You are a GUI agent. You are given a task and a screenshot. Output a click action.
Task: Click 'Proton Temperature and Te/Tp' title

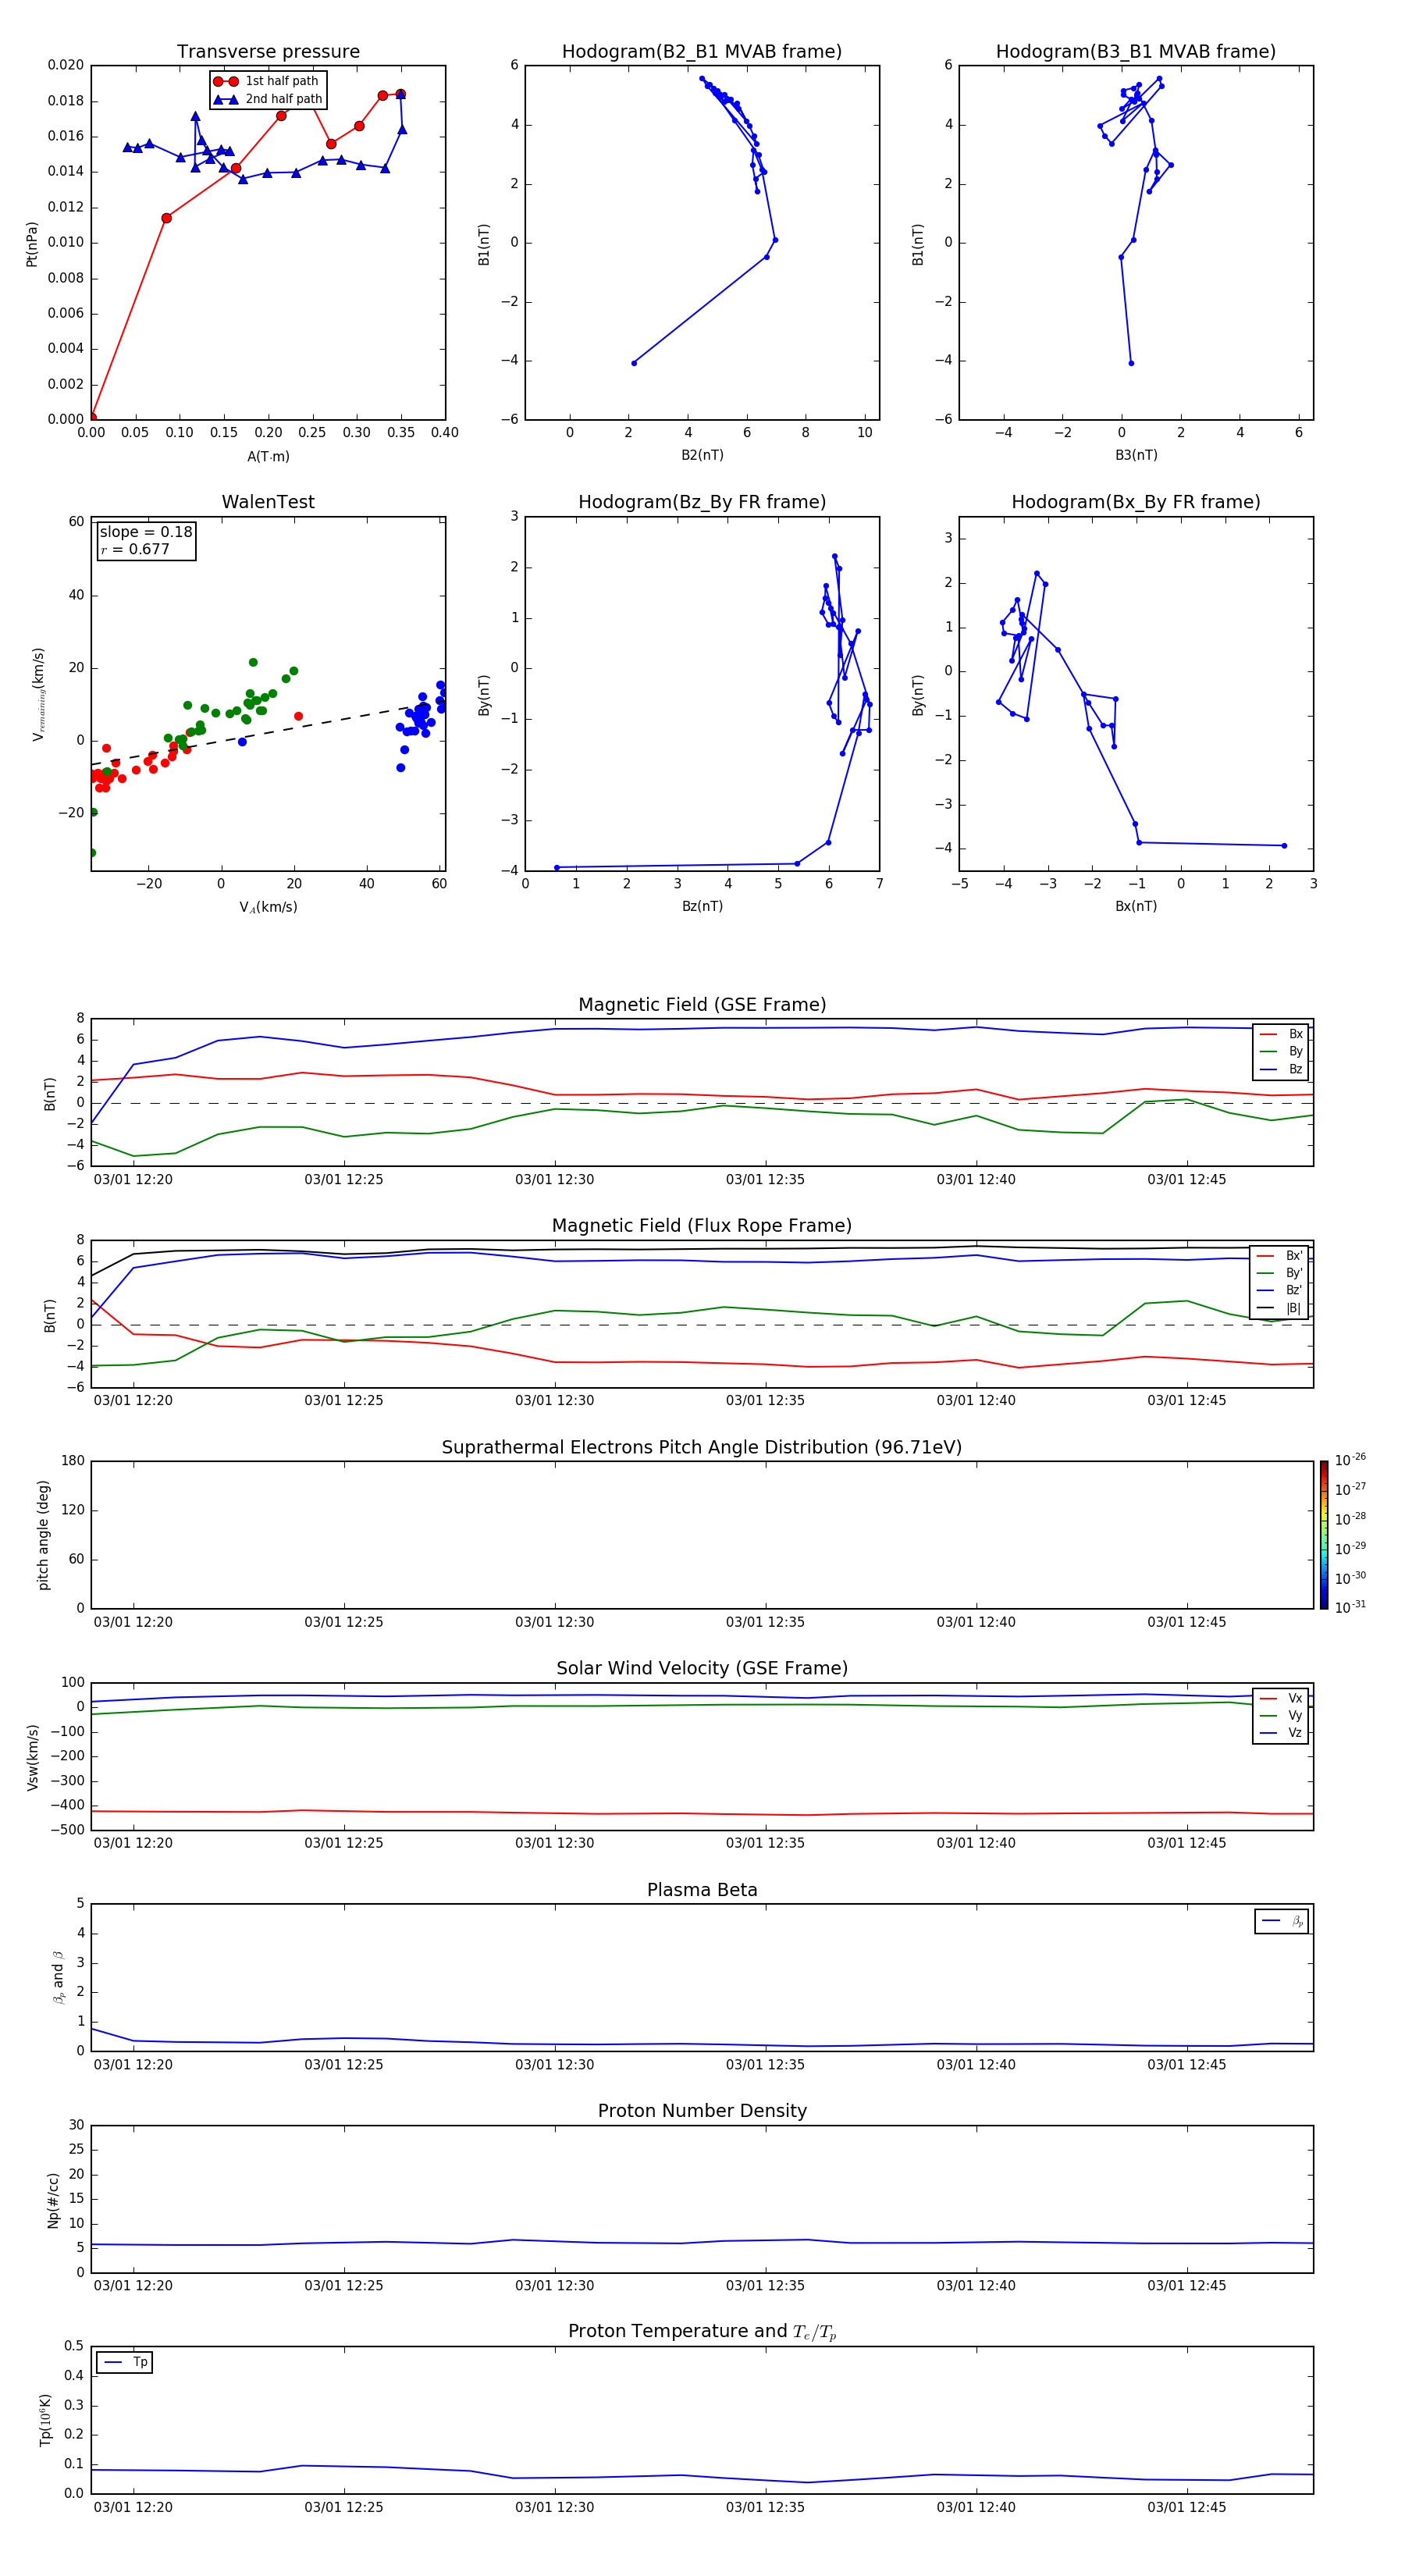point(702,2331)
